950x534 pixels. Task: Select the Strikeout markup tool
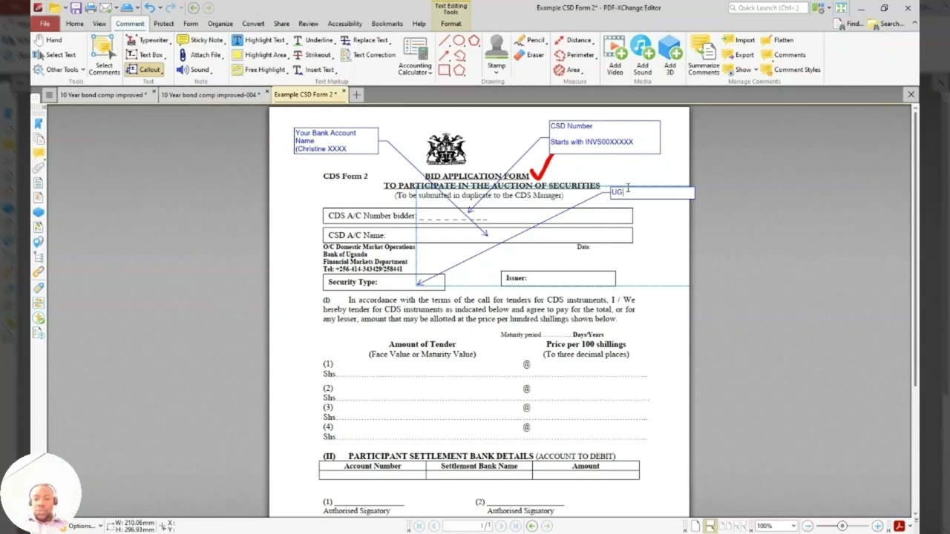pos(312,55)
